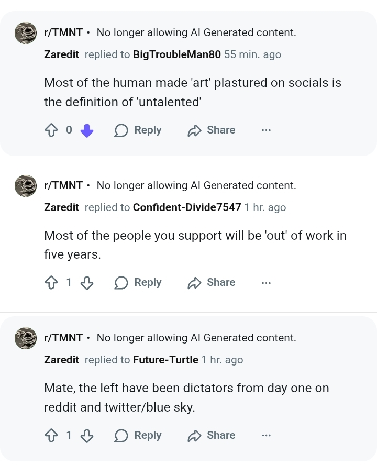Viewport: 377px width, 465px height.
Task: Remove the active downvote on the first comment
Action: pos(87,130)
